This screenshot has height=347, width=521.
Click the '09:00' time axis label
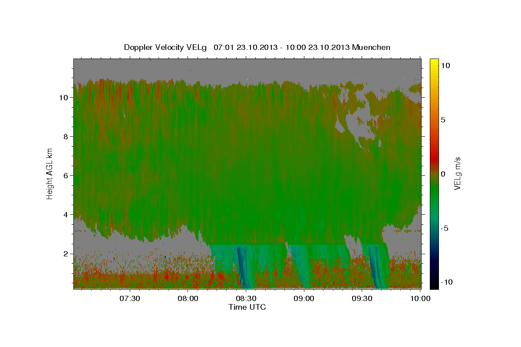pos(304,298)
